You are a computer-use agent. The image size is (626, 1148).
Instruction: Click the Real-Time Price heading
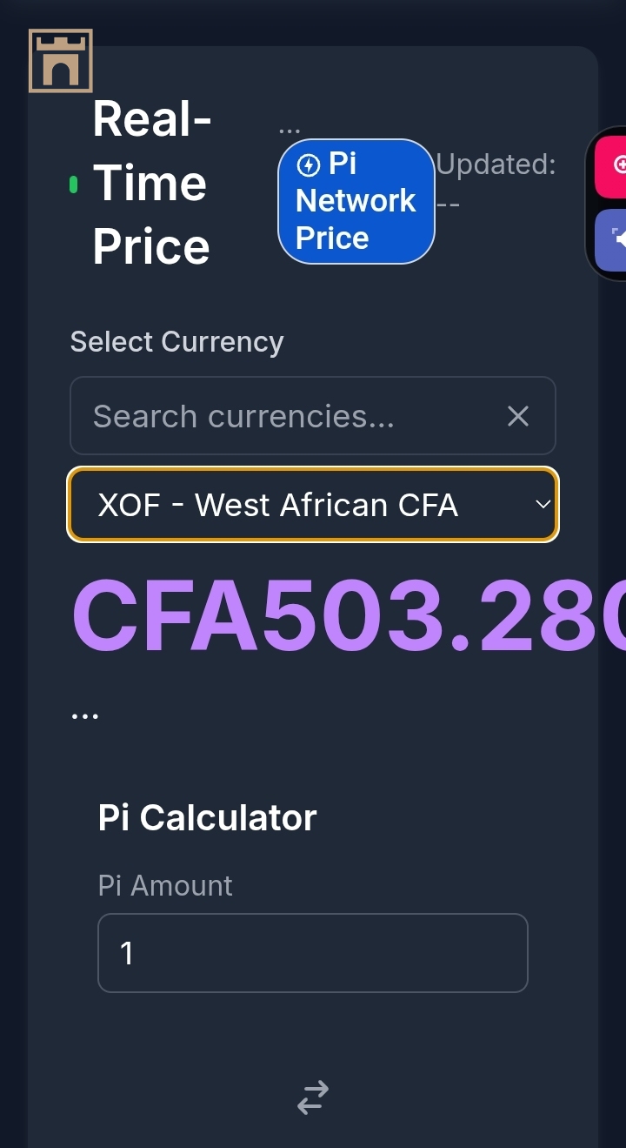(153, 184)
